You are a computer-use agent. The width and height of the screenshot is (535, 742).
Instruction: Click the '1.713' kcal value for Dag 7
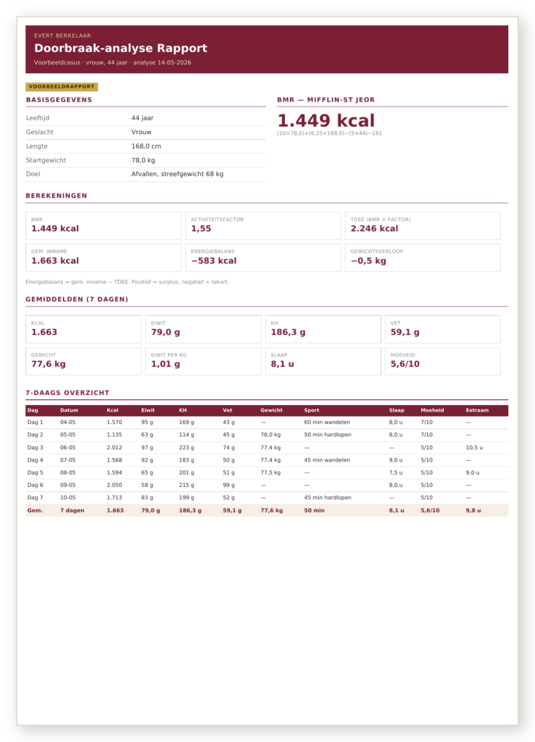coord(114,497)
